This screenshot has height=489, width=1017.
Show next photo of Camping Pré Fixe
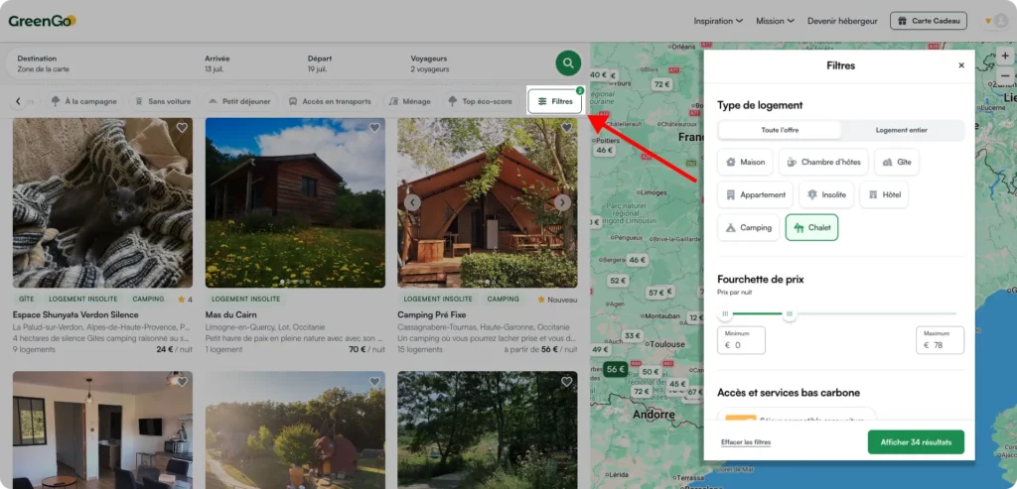[x=562, y=202]
